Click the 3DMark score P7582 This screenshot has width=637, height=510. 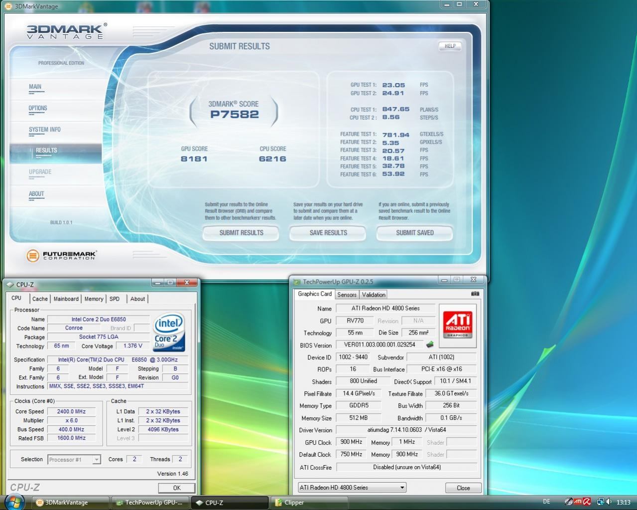tap(235, 114)
